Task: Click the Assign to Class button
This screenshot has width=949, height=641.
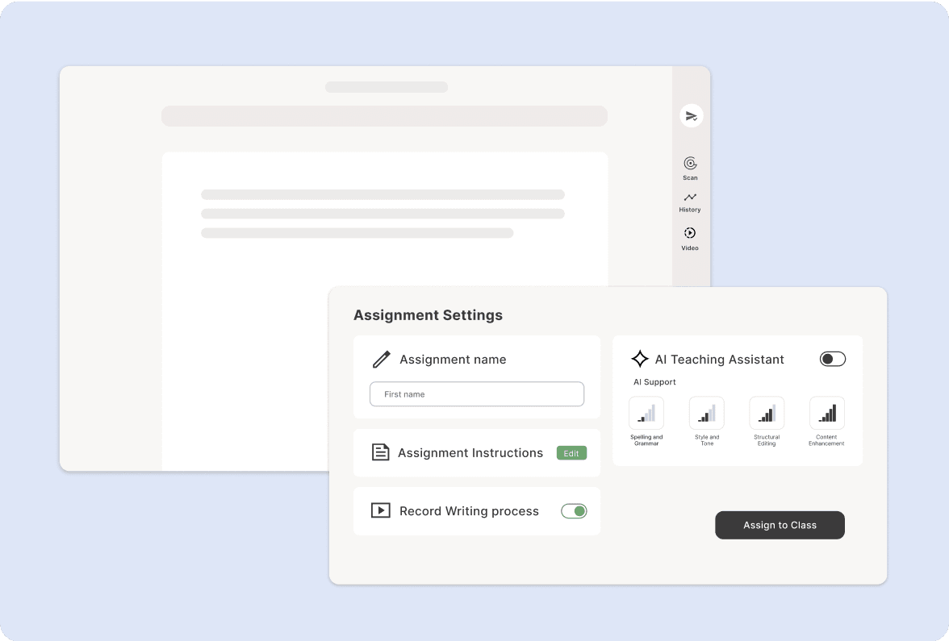Action: [780, 525]
